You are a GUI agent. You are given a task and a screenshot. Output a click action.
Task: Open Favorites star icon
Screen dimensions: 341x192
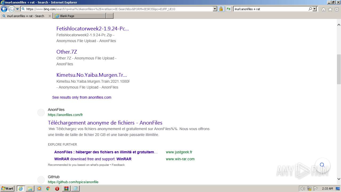330,9
